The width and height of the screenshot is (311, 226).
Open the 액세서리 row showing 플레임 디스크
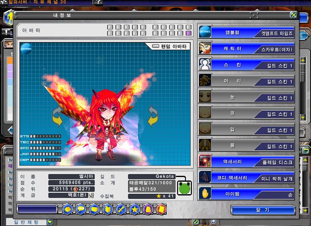(246, 161)
